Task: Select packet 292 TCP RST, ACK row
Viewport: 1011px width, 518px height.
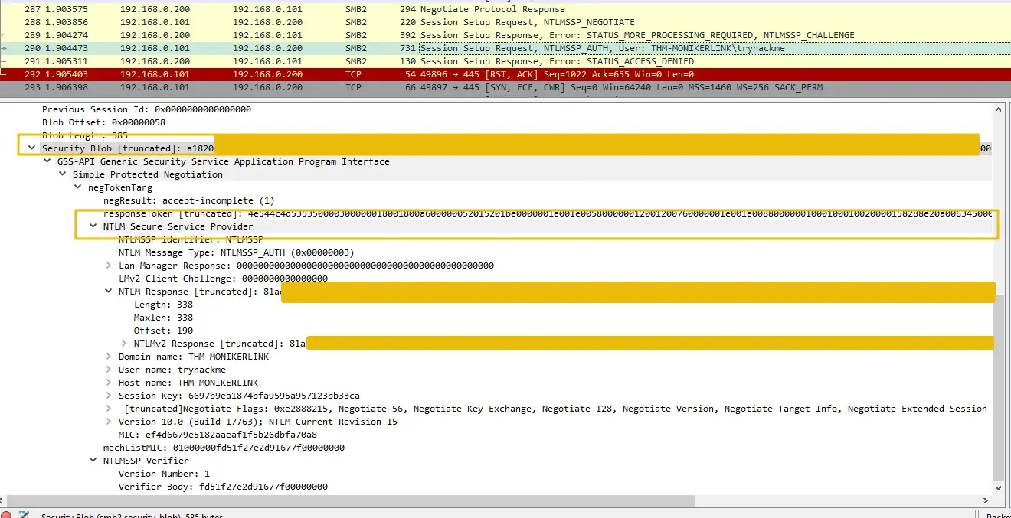Action: [505, 74]
